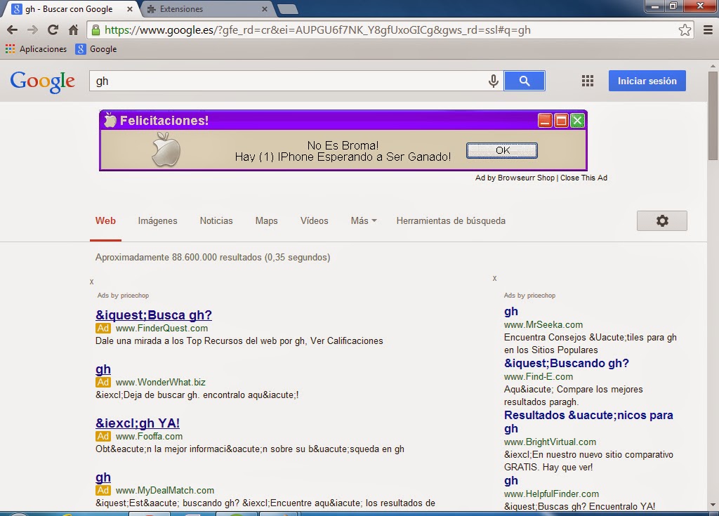Viewport: 719px width, 516px height.
Task: Open the Chrome menu icon
Action: click(x=708, y=30)
